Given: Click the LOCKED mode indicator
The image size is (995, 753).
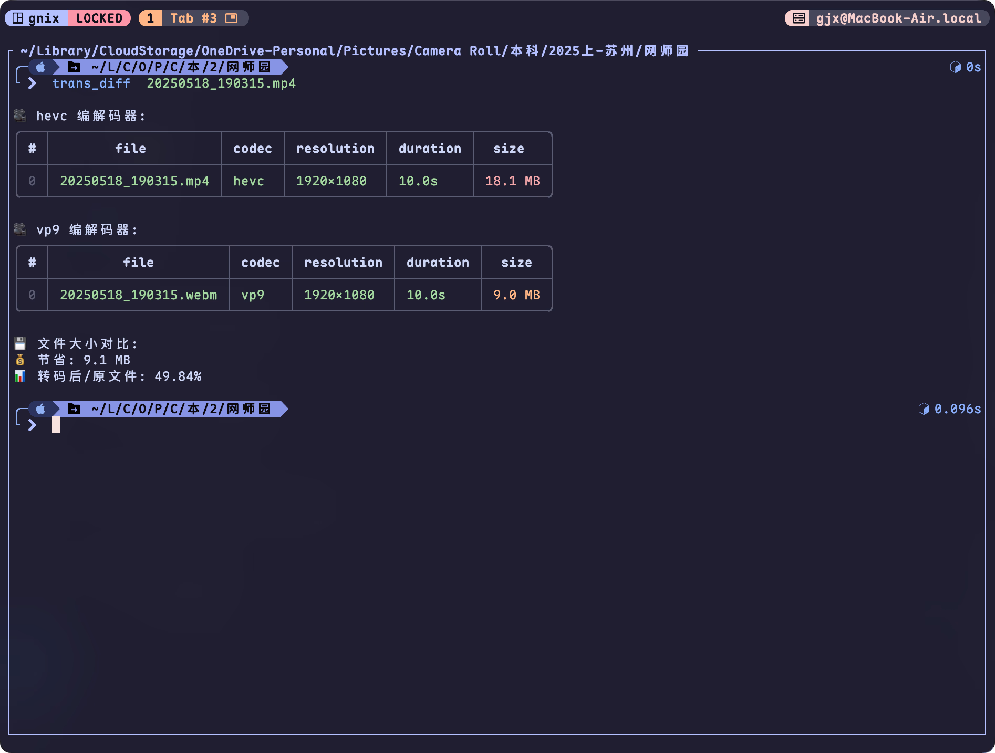Looking at the screenshot, I should (x=99, y=18).
